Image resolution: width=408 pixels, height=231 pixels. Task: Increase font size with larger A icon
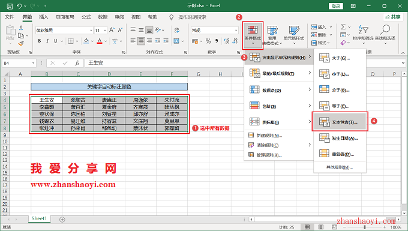point(112,30)
